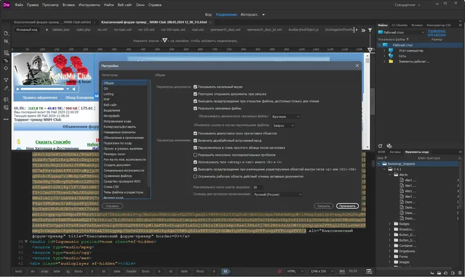The image size is (465, 277).
Task: Open the "Вручную" dropdown
Action: pos(285,116)
